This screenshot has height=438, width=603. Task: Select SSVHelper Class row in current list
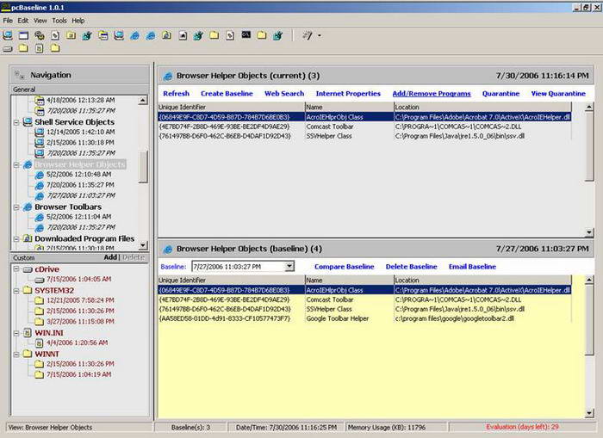364,136
